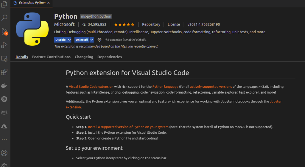Open the AWS Toolkit view
The width and height of the screenshot is (305, 167).
click(x=4, y=112)
